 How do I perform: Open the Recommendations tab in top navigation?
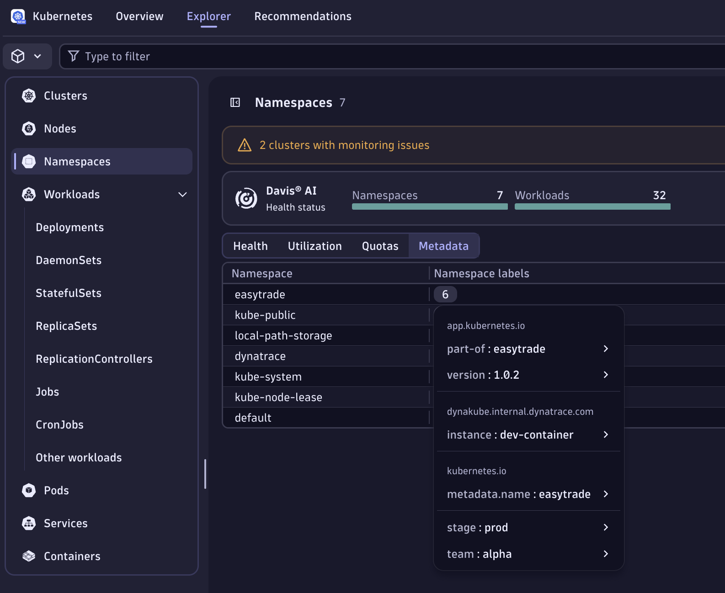pos(303,16)
